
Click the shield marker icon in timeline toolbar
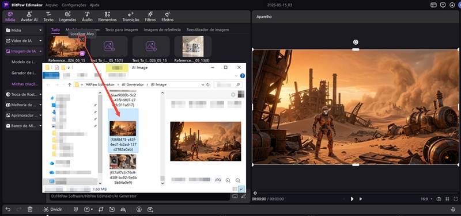tap(76, 209)
